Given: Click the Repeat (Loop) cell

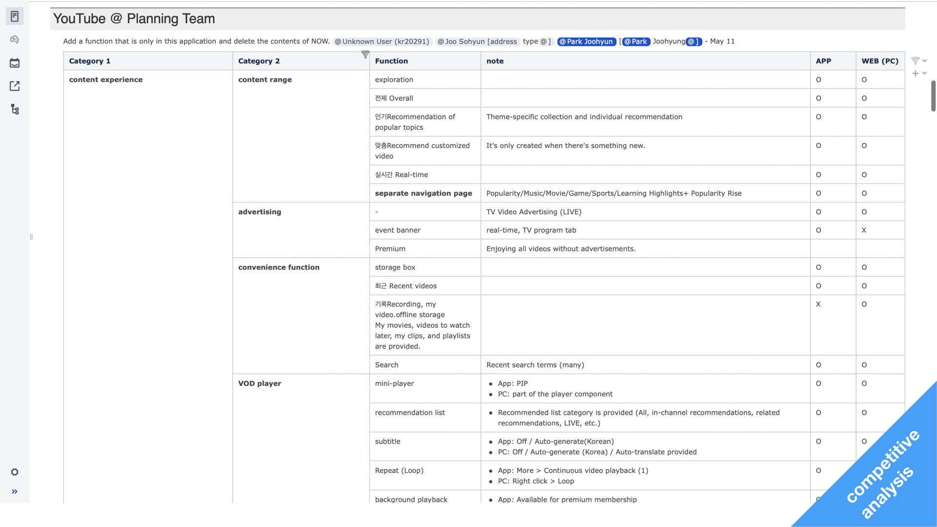Looking at the screenshot, I should (425, 476).
